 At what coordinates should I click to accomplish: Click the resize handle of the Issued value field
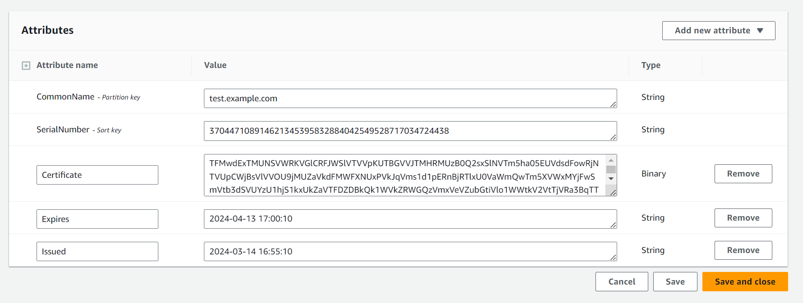(x=614, y=258)
